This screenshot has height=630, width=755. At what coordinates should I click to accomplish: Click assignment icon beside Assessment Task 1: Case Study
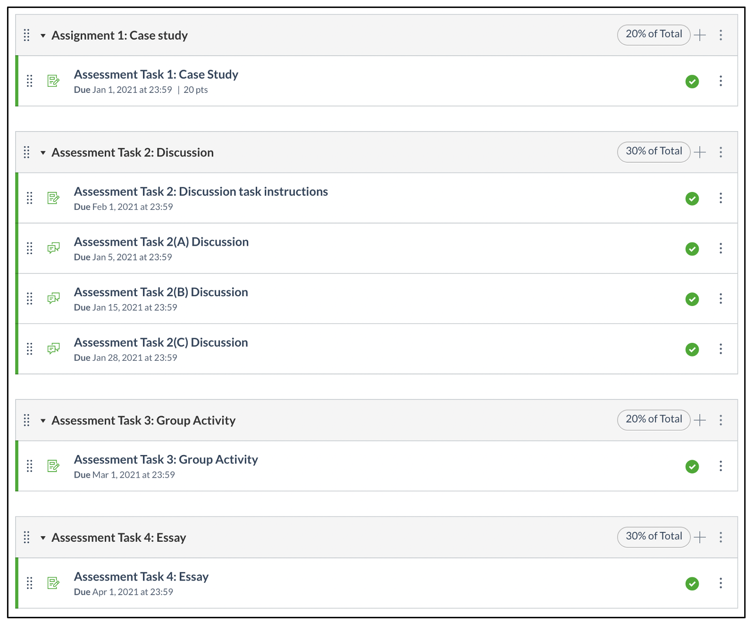(x=53, y=81)
